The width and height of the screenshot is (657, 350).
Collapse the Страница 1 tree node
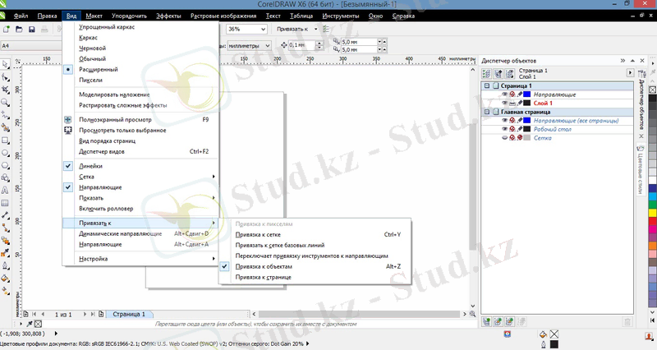[x=486, y=86]
